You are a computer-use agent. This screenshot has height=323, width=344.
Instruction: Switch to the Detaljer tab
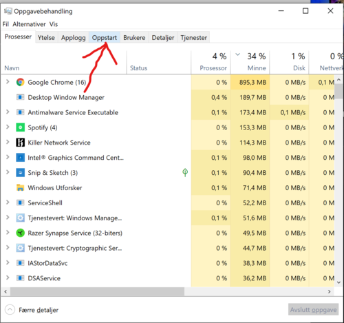163,38
